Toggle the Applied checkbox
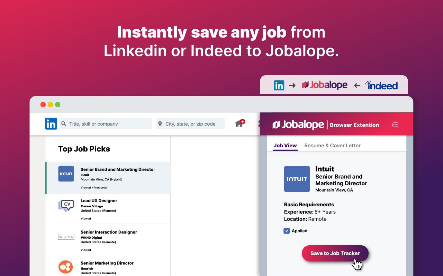 pyautogui.click(x=287, y=231)
